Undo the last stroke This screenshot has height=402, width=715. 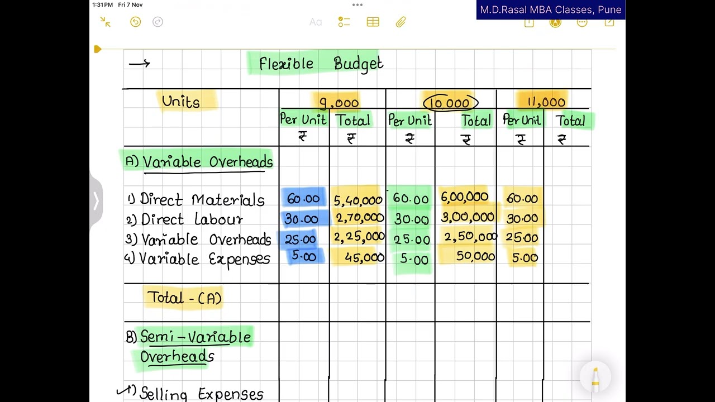pos(135,22)
